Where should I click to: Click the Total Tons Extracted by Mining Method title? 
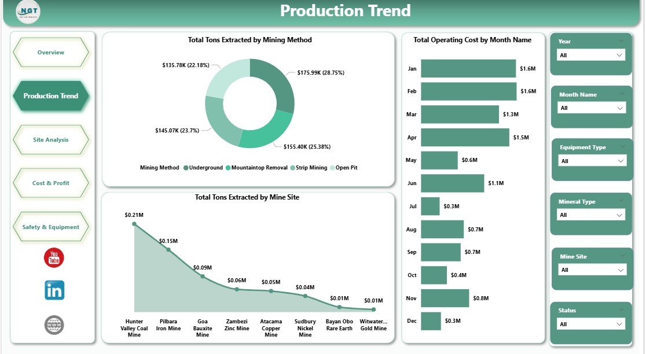tap(249, 40)
